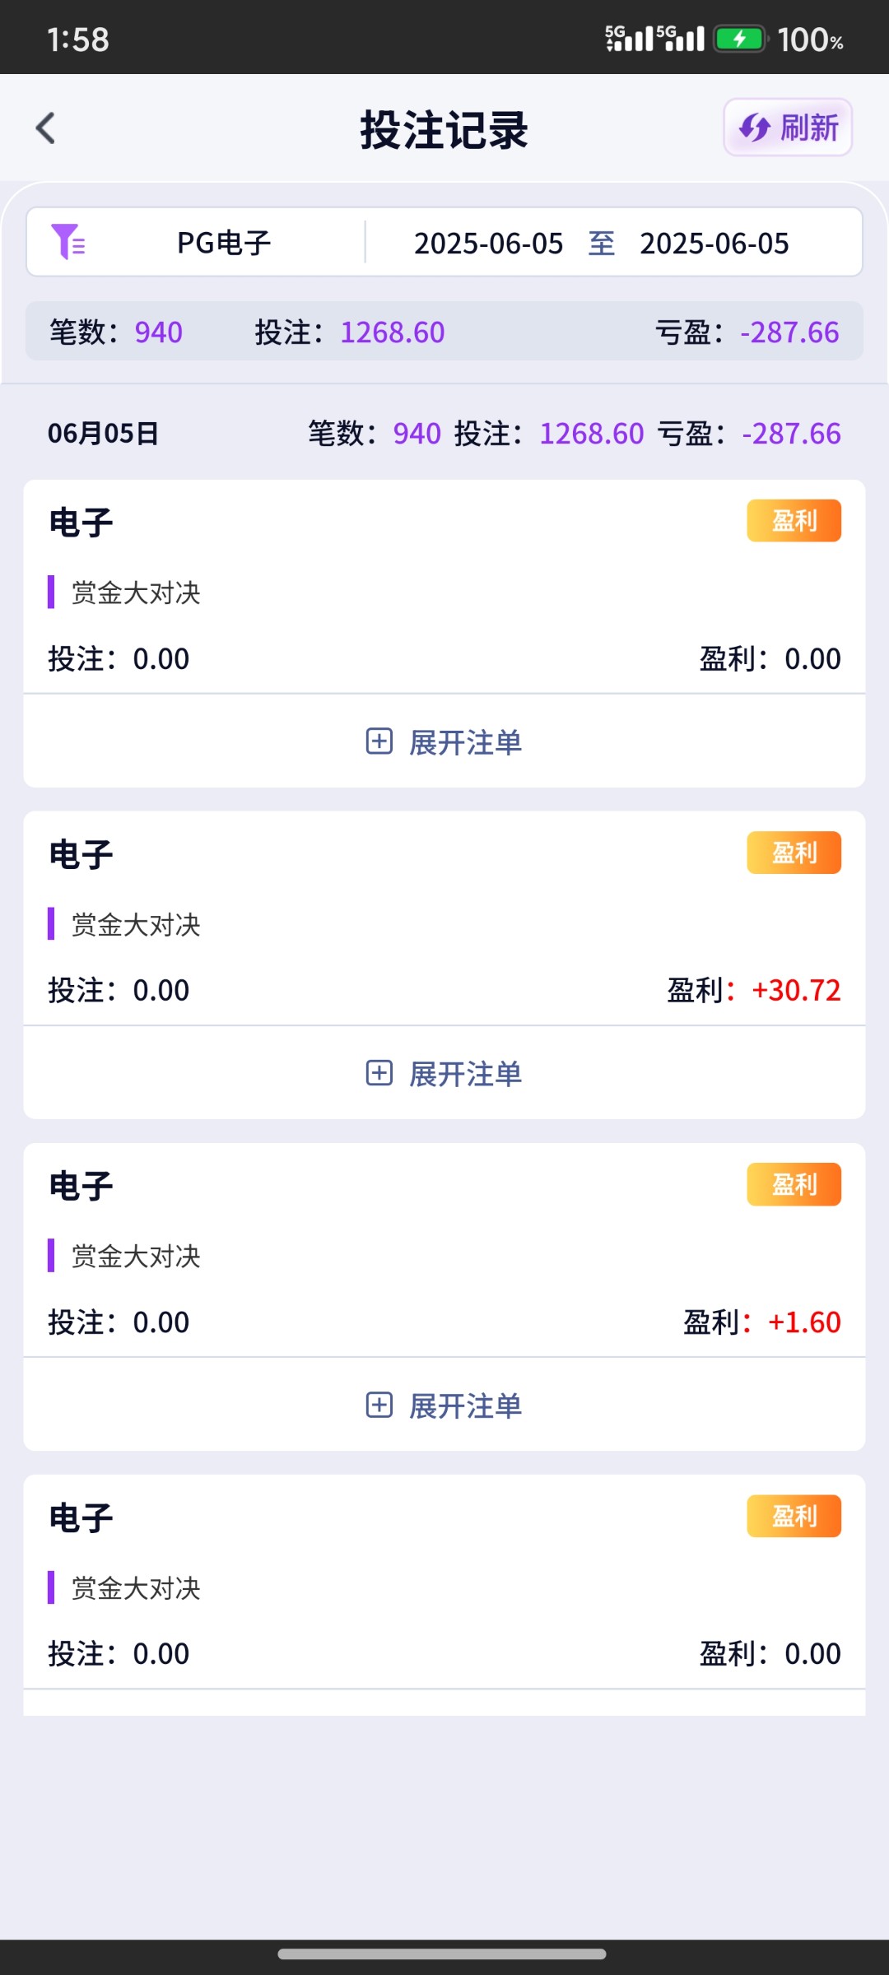The image size is (889, 1975).
Task: Pick the start date 2025-06-05
Action: [488, 244]
